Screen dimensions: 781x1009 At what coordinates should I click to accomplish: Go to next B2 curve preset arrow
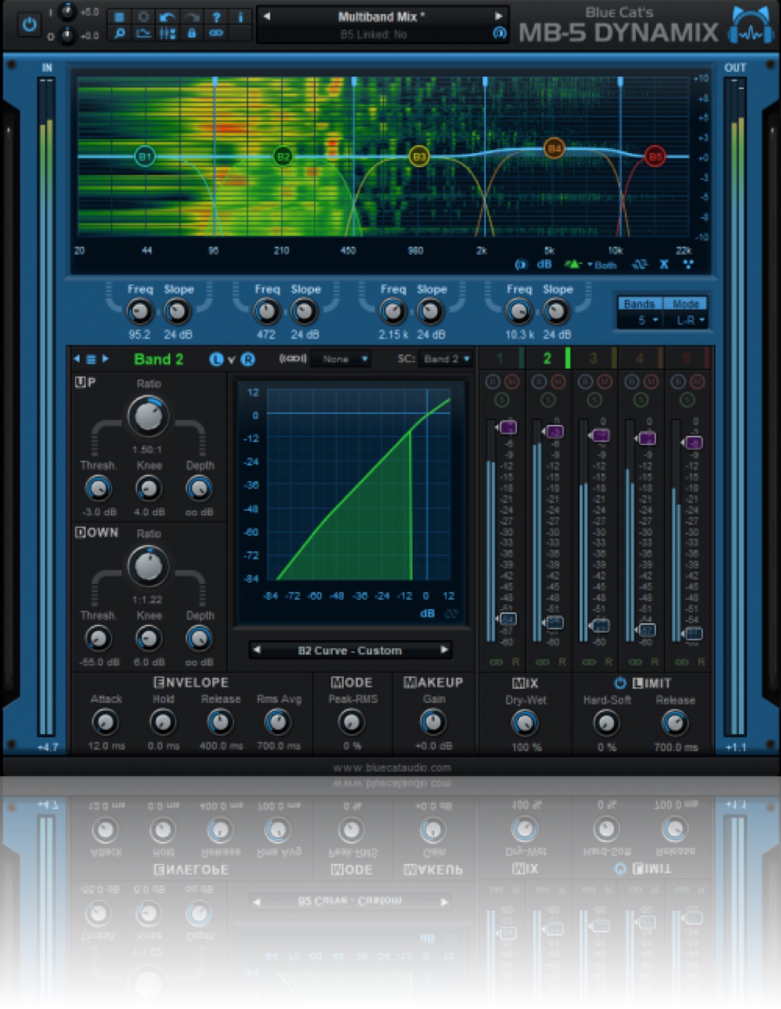444,650
